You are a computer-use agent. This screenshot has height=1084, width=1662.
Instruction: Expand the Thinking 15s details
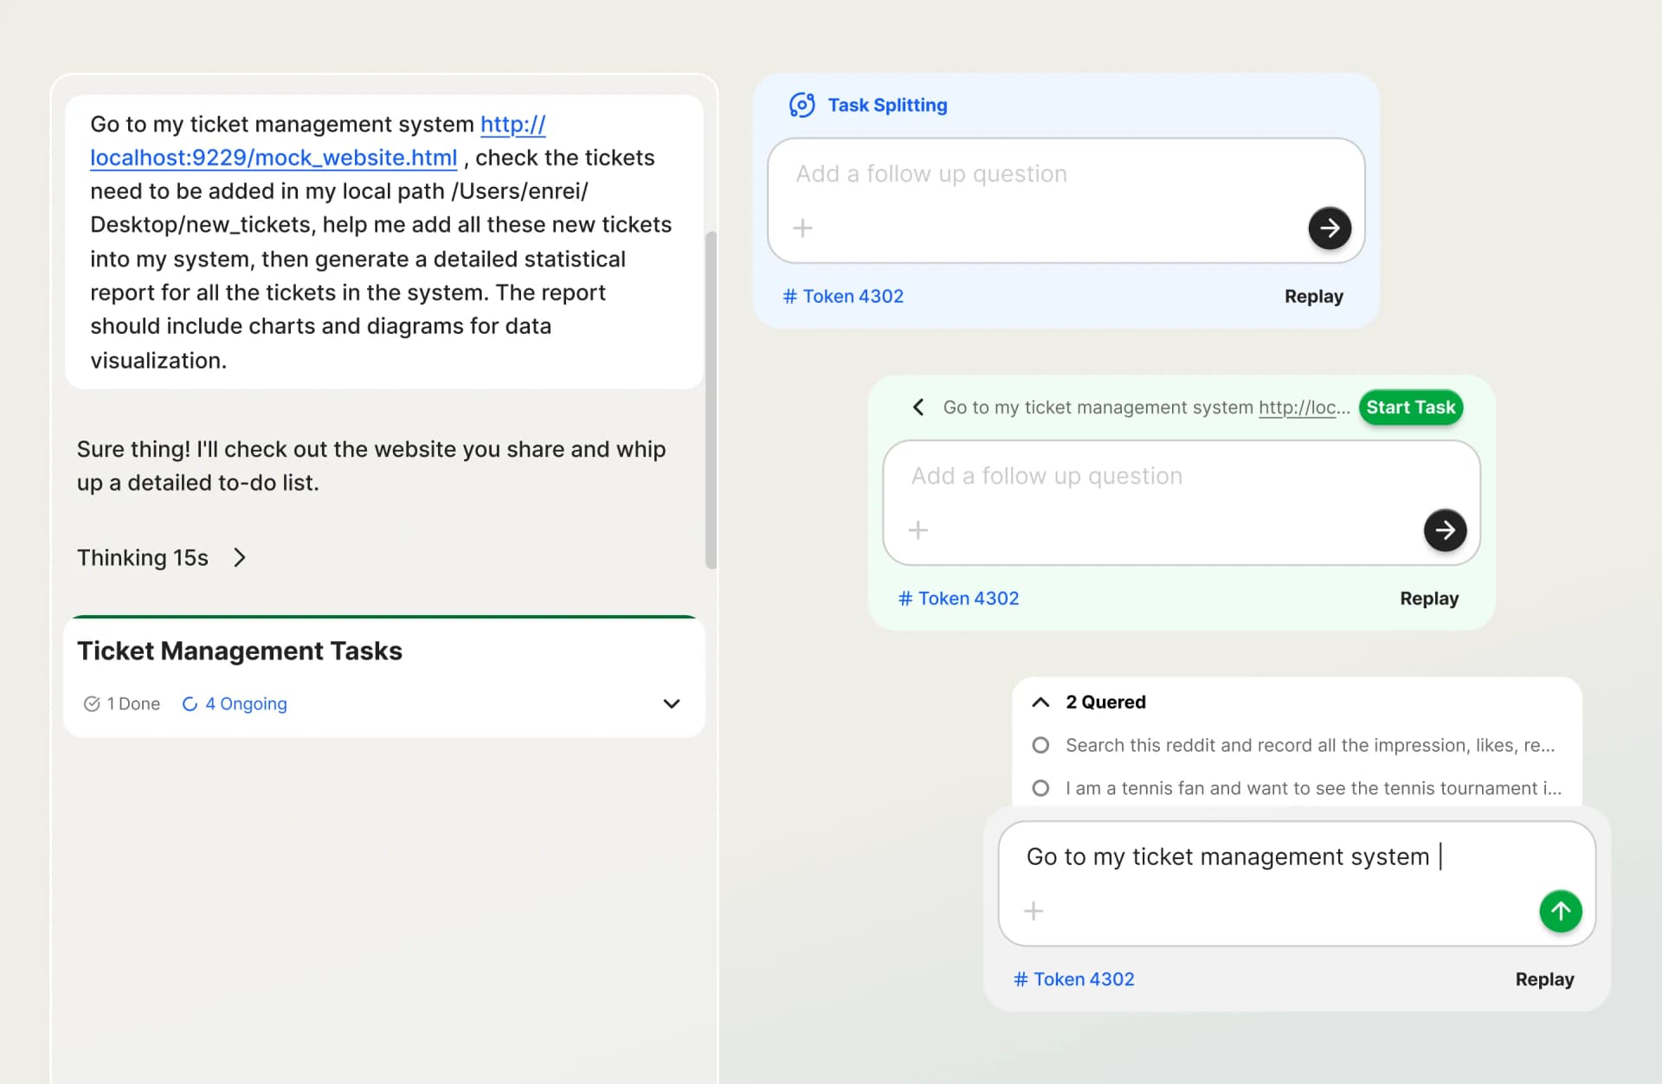240,557
